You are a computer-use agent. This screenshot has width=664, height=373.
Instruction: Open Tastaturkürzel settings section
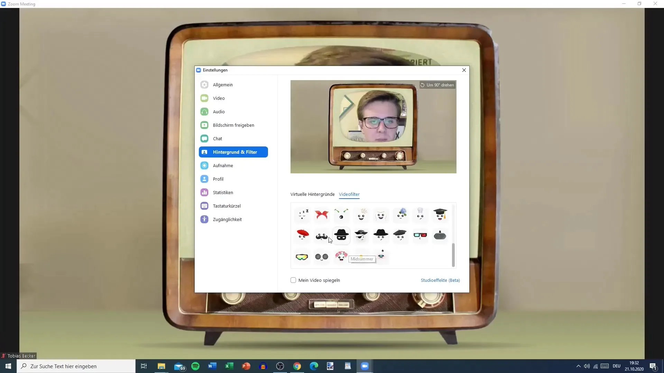(x=233, y=206)
